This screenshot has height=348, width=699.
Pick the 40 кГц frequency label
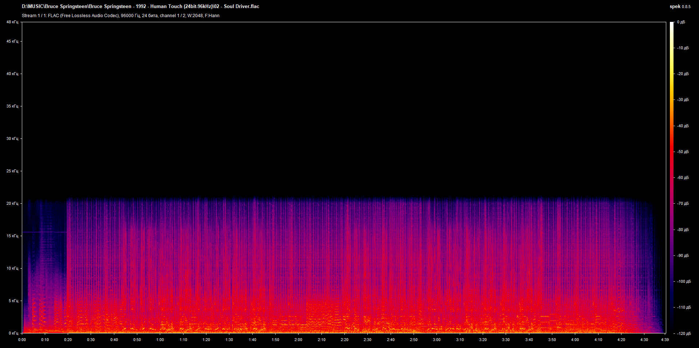pyautogui.click(x=12, y=74)
